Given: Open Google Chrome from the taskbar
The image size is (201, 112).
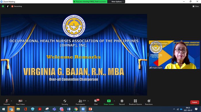Looking at the screenshot, I should 76,109.
